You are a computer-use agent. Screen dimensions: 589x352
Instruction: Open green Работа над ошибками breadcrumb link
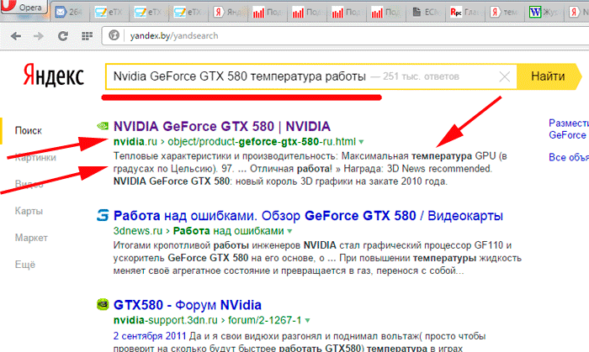coord(228,231)
